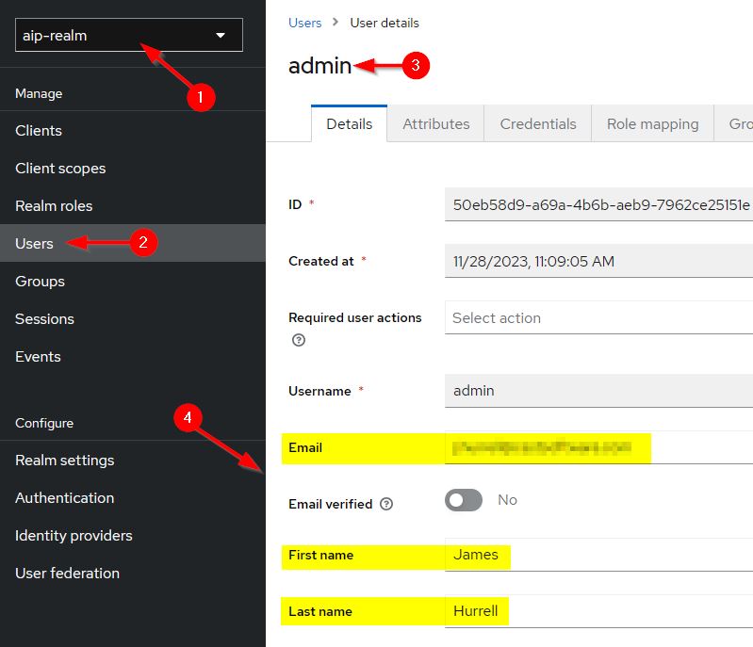
Task: Switch to the Credentials tab
Action: [x=537, y=123]
